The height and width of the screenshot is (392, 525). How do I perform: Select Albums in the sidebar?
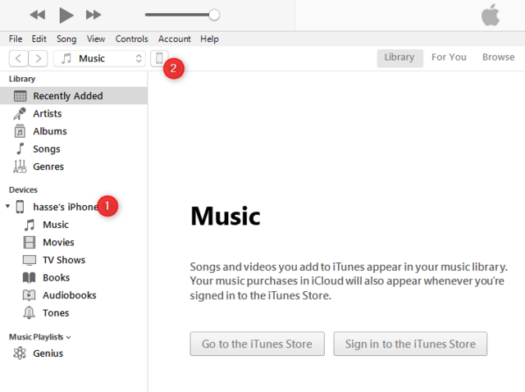click(50, 131)
